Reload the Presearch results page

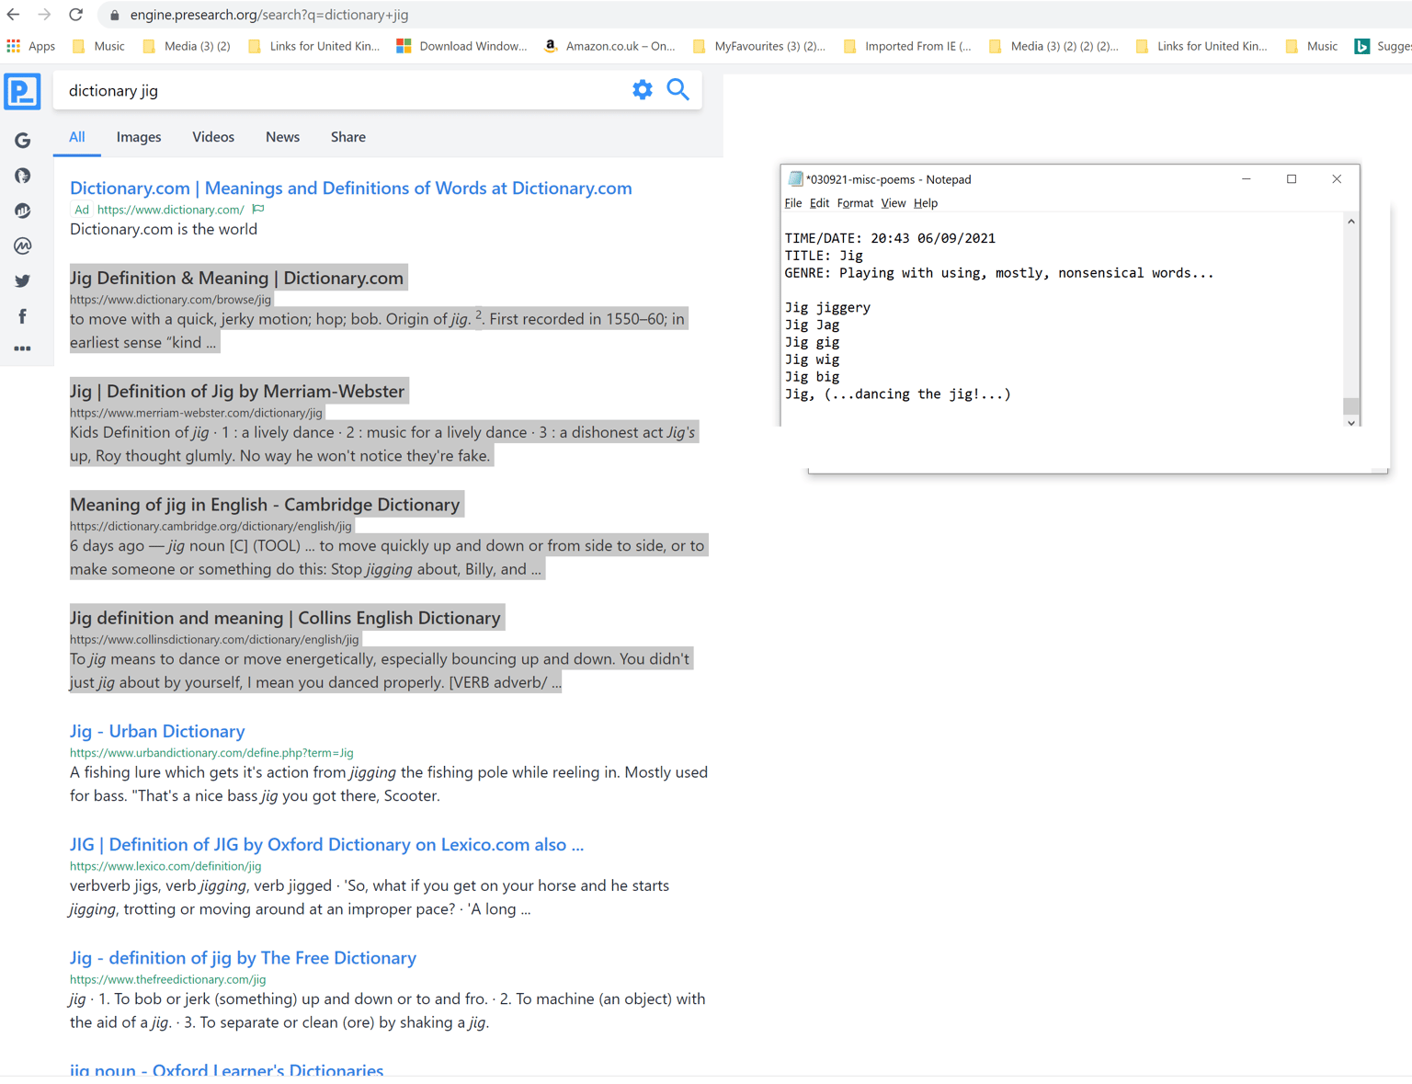tap(76, 15)
